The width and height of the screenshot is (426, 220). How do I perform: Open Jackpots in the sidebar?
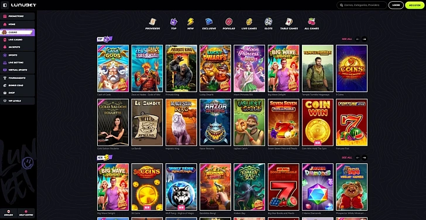pyautogui.click(x=18, y=47)
